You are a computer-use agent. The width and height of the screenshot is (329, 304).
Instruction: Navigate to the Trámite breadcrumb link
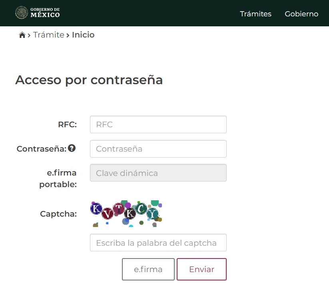[48, 35]
